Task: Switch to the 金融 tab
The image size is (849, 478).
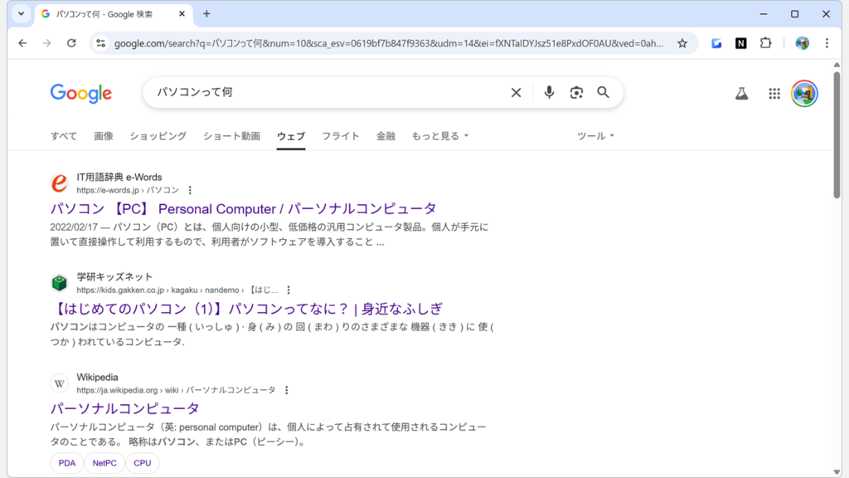Action: 386,136
